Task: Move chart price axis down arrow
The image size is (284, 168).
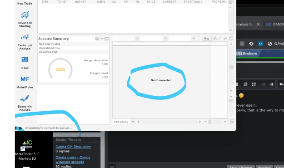Action: click(x=231, y=91)
